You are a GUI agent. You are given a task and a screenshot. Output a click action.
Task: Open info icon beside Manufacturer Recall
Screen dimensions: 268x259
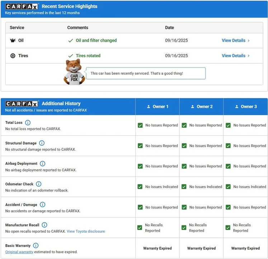click(x=44, y=225)
